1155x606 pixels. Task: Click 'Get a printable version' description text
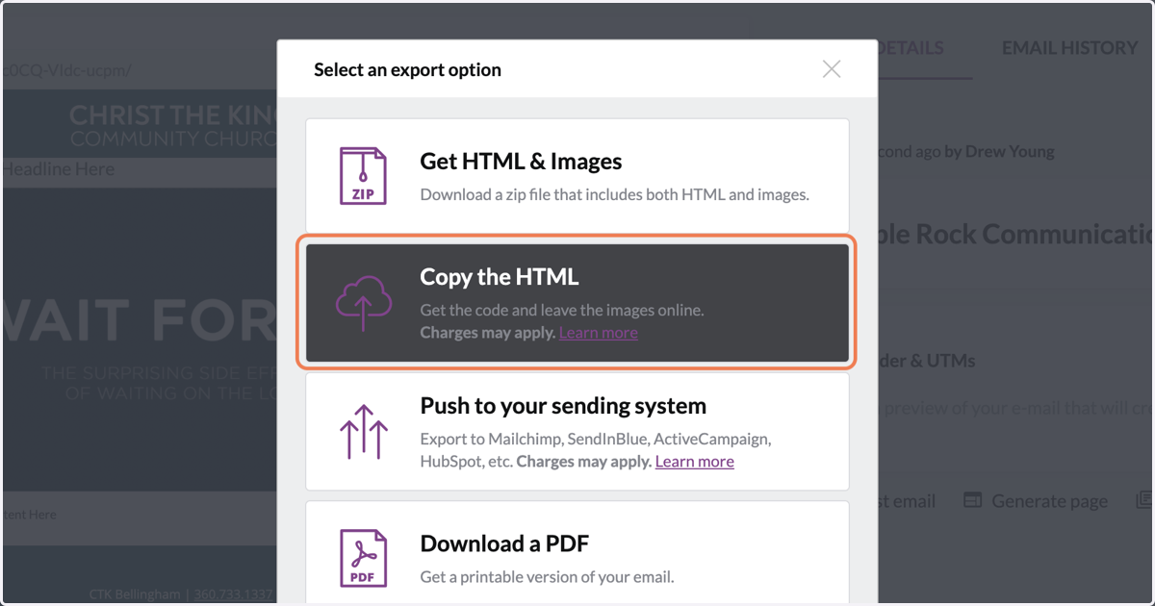click(547, 577)
